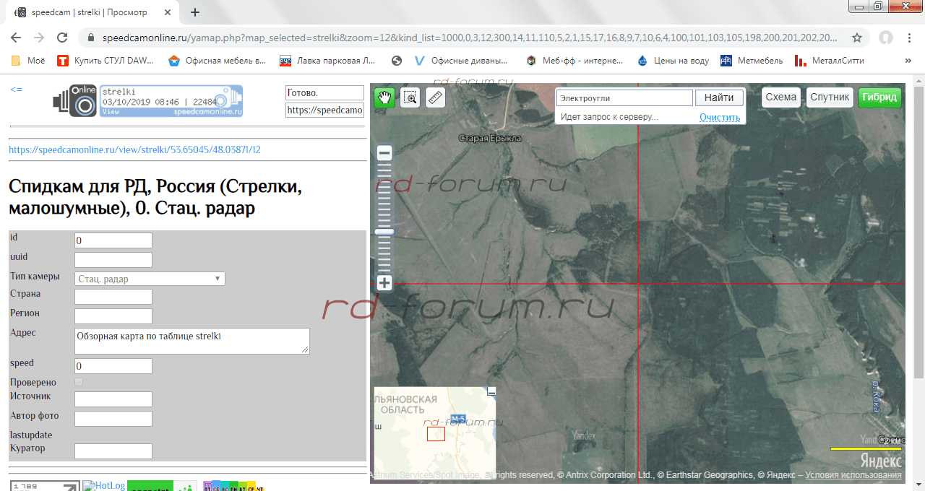This screenshot has height=491, width=925.
Task: Open the 'Условия использования' link on map
Action: [x=853, y=475]
